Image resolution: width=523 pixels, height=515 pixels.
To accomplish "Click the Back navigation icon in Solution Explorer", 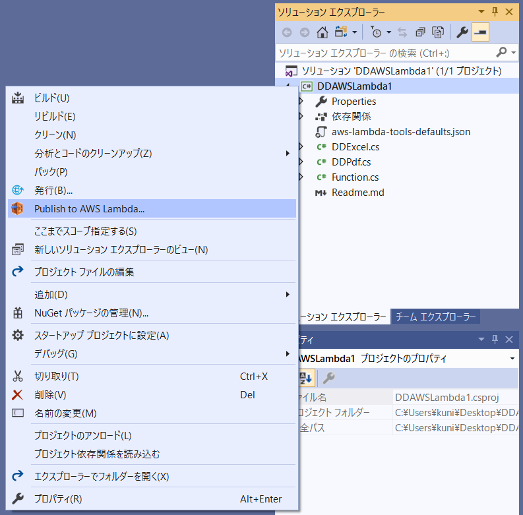I will point(287,32).
